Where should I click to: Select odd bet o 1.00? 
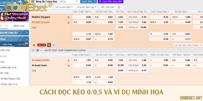(x=160, y=60)
